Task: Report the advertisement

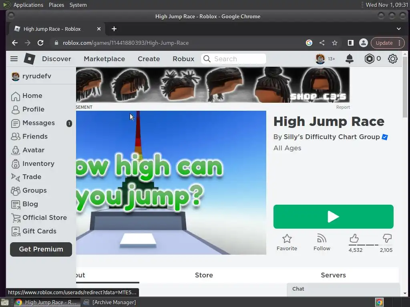Action: 343,107
